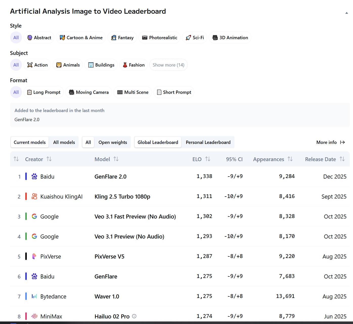Click the Google logo in Veo 3.1 Preview (No Audio) row
Screen dimensions: 353x324
(34, 236)
